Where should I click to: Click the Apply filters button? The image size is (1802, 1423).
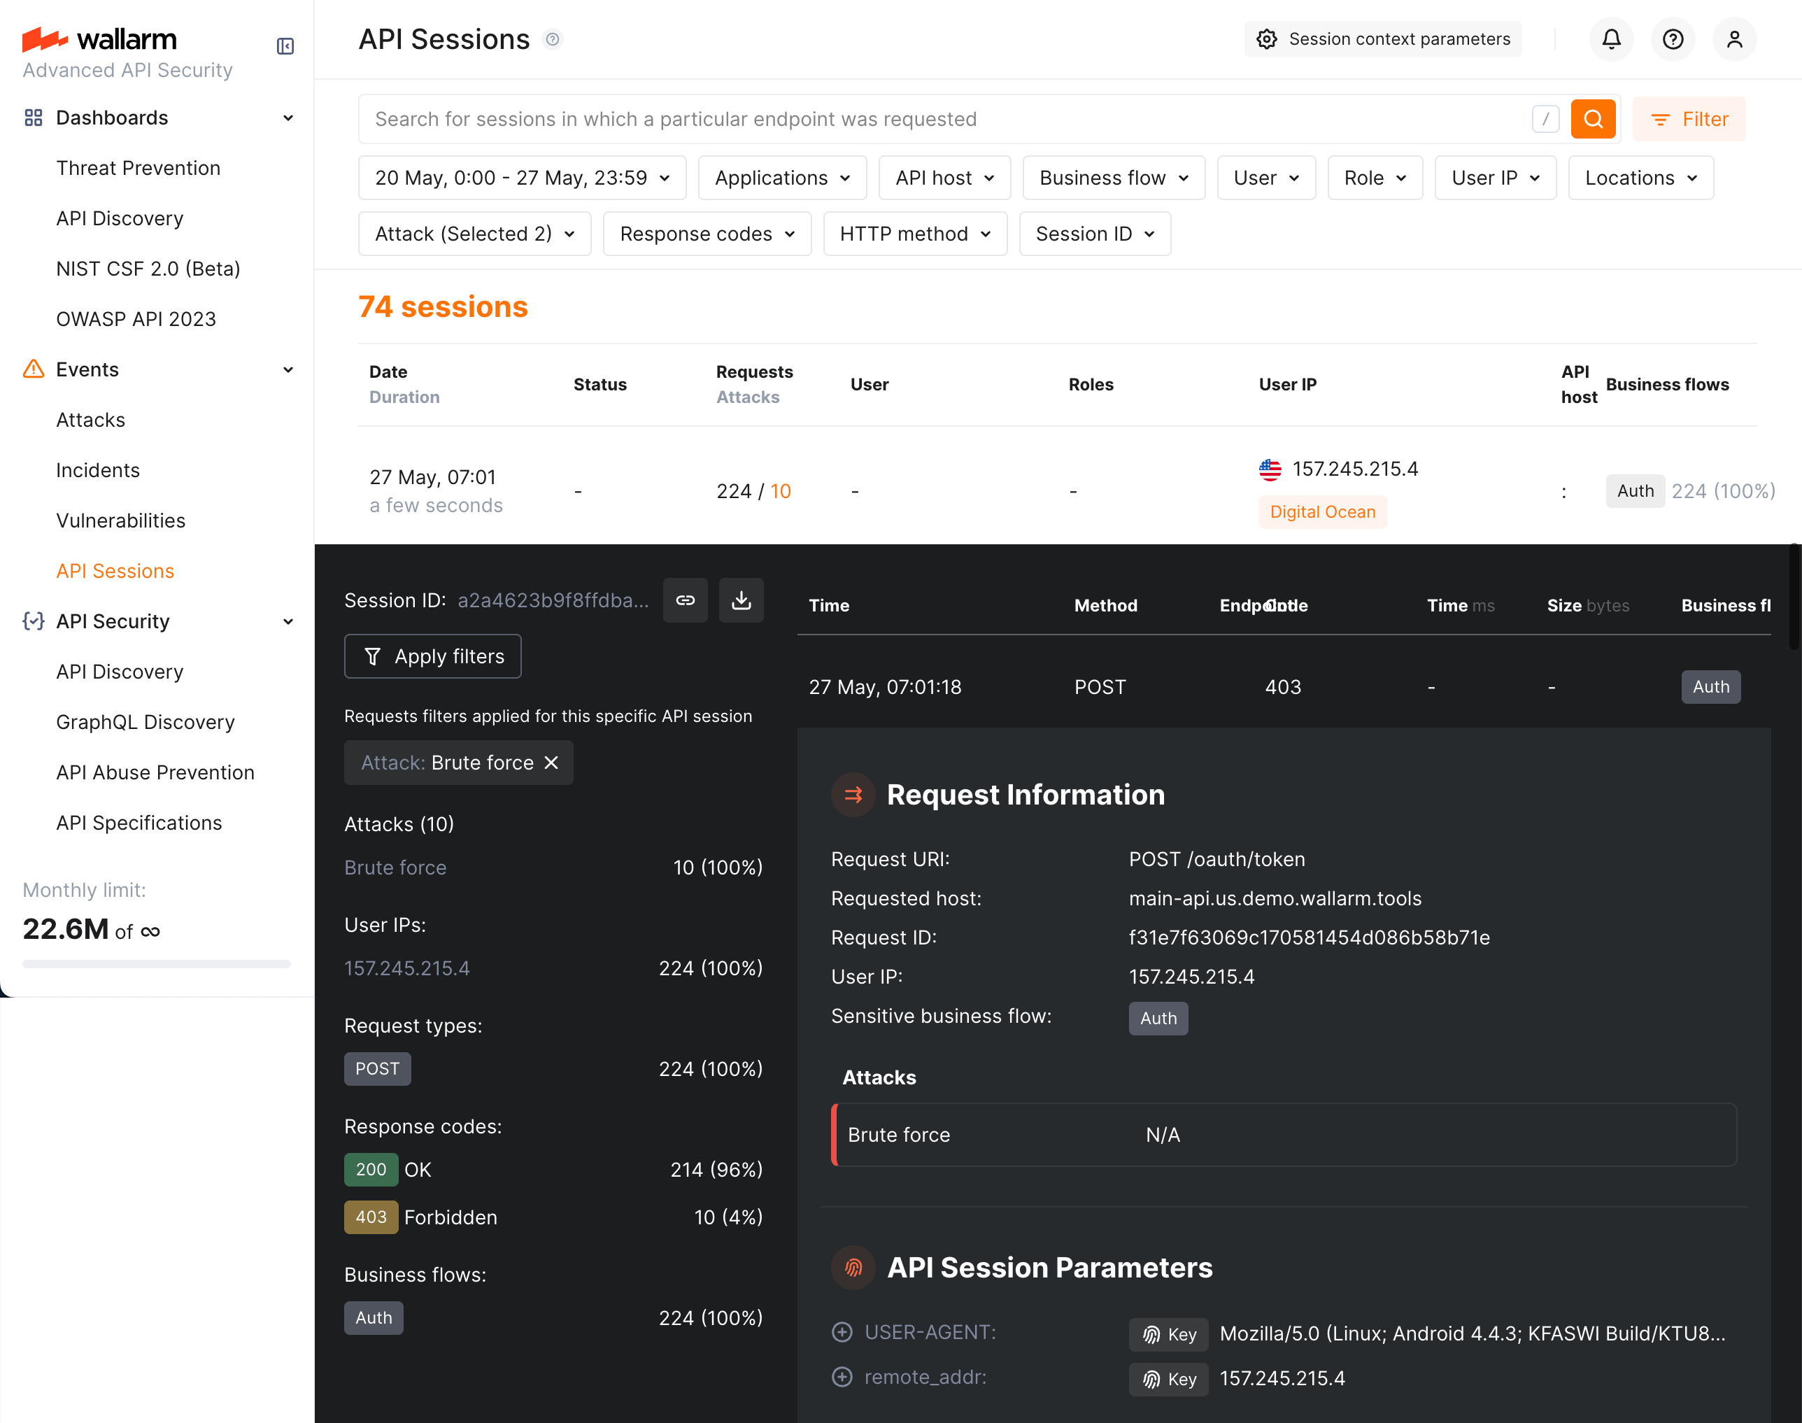tap(432, 656)
